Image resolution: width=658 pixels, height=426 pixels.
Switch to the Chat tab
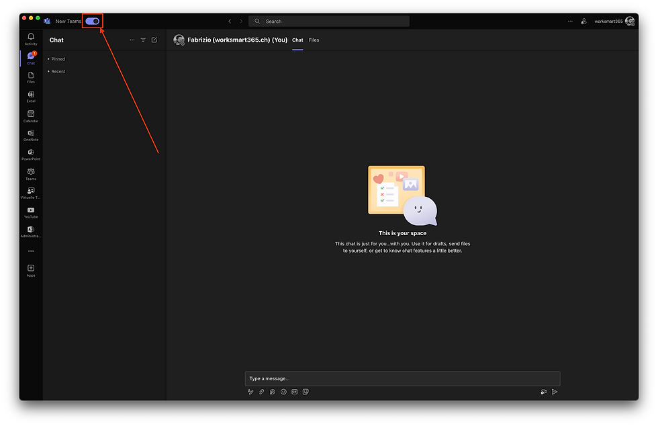tap(297, 40)
